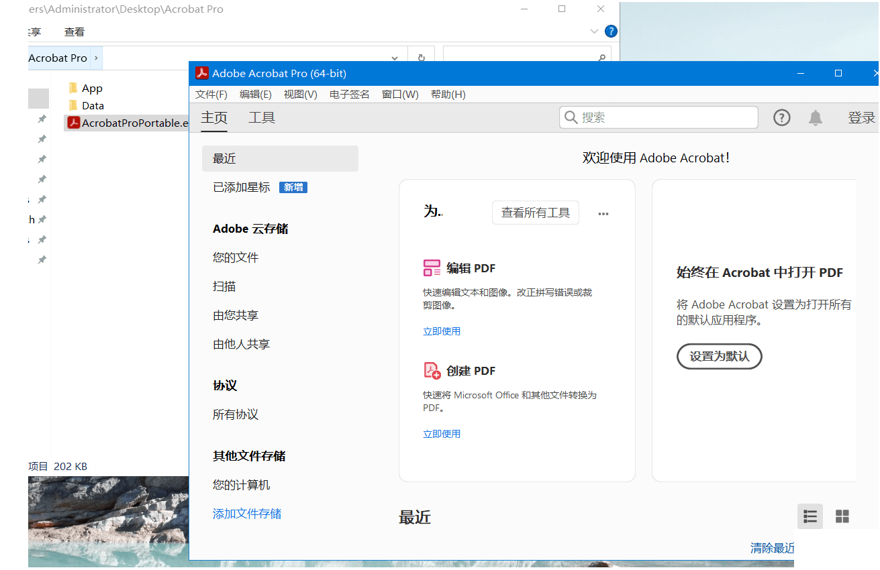This screenshot has height=570, width=880.
Task: Open the three-dot more options menu
Action: 603,214
